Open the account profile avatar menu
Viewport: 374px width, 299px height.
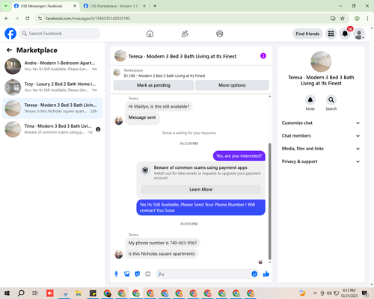click(x=359, y=34)
